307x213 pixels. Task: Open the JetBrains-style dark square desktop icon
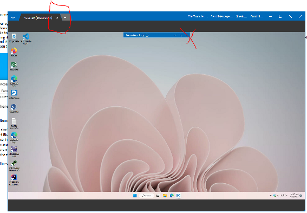pyautogui.click(x=14, y=180)
